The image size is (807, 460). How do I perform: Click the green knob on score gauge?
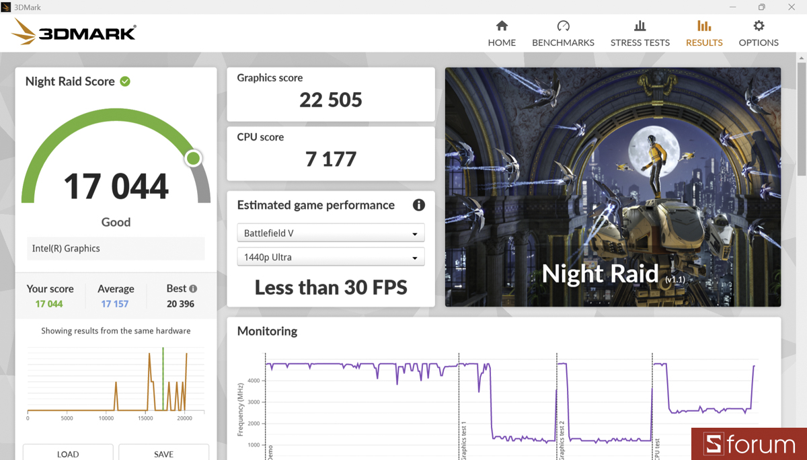pos(193,159)
